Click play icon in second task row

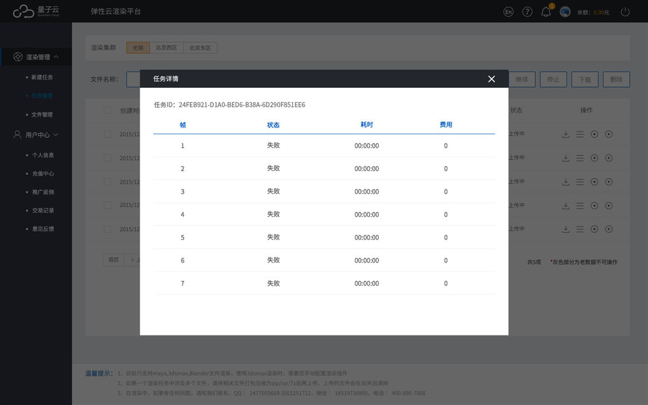609,158
